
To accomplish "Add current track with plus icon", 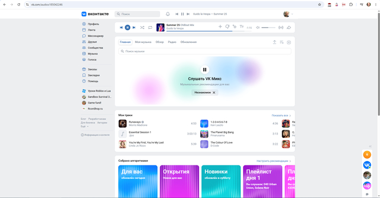I will (220, 27).
